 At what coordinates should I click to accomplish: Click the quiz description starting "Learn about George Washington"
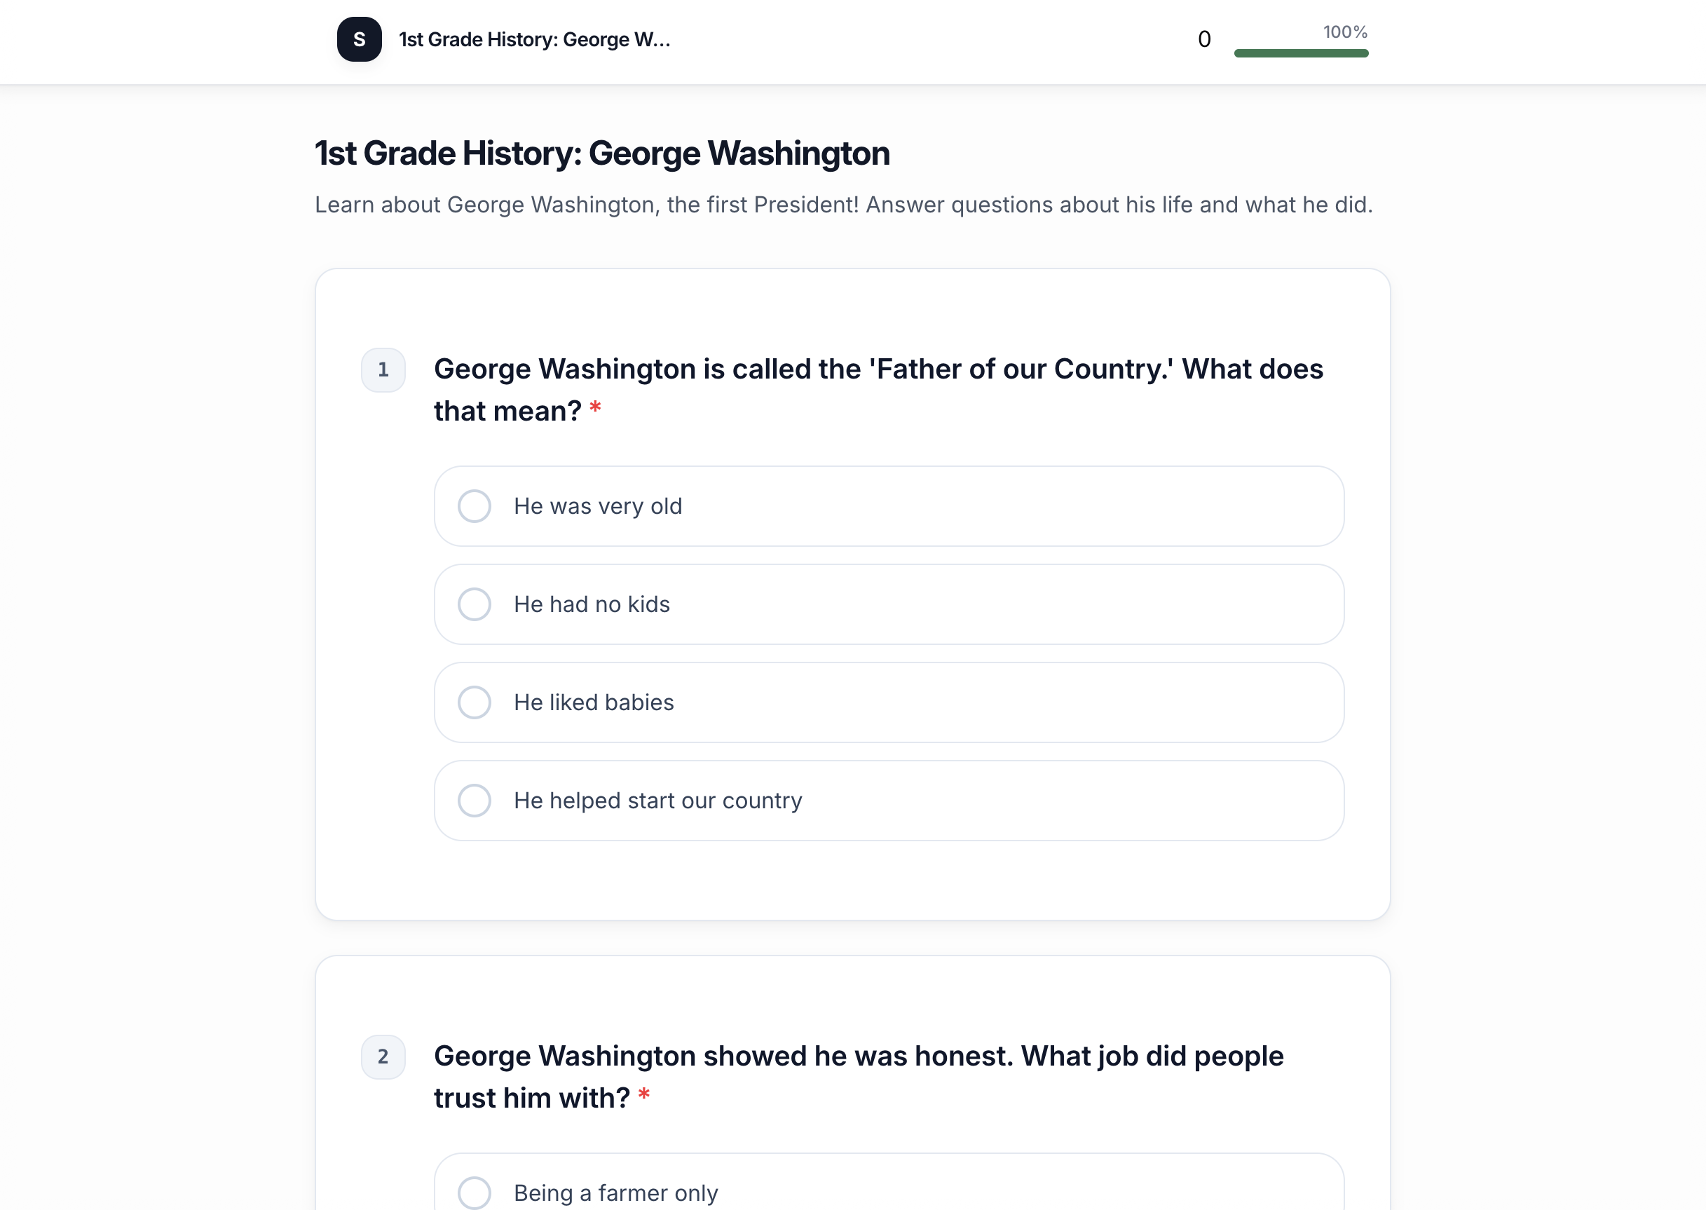843,205
